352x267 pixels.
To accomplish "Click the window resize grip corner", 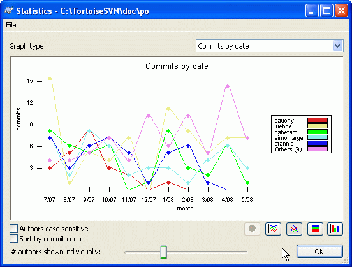I will click(x=345, y=261).
